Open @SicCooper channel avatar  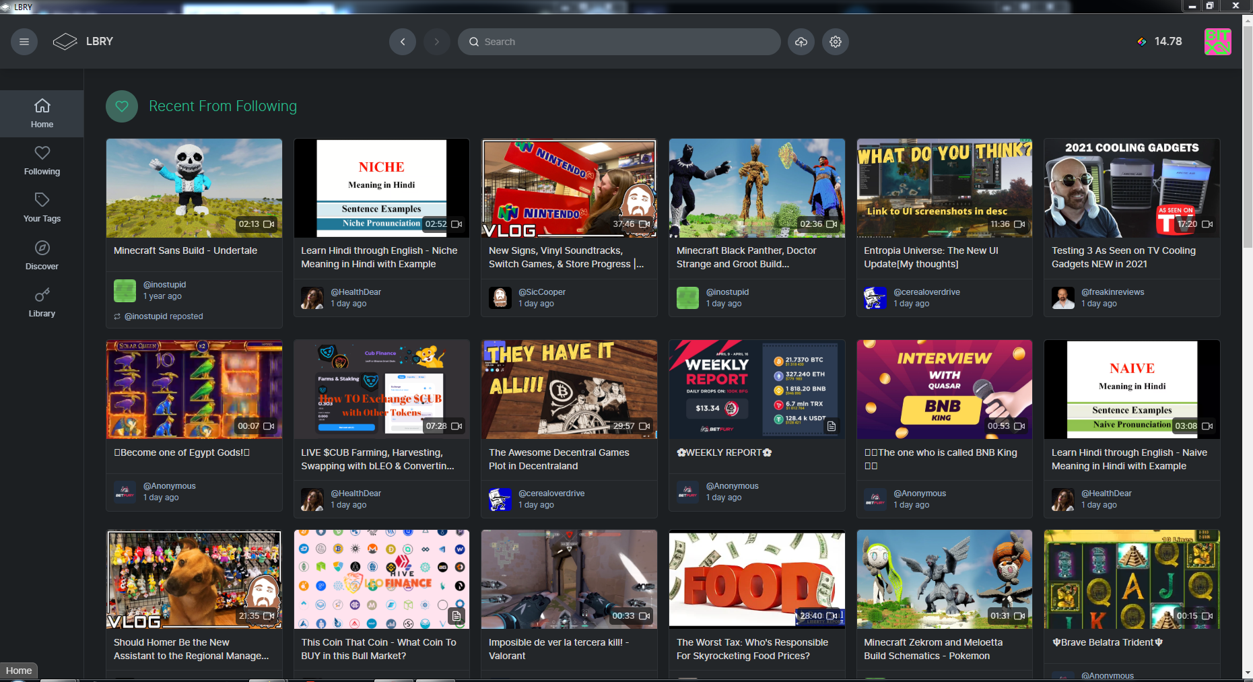pyautogui.click(x=500, y=298)
